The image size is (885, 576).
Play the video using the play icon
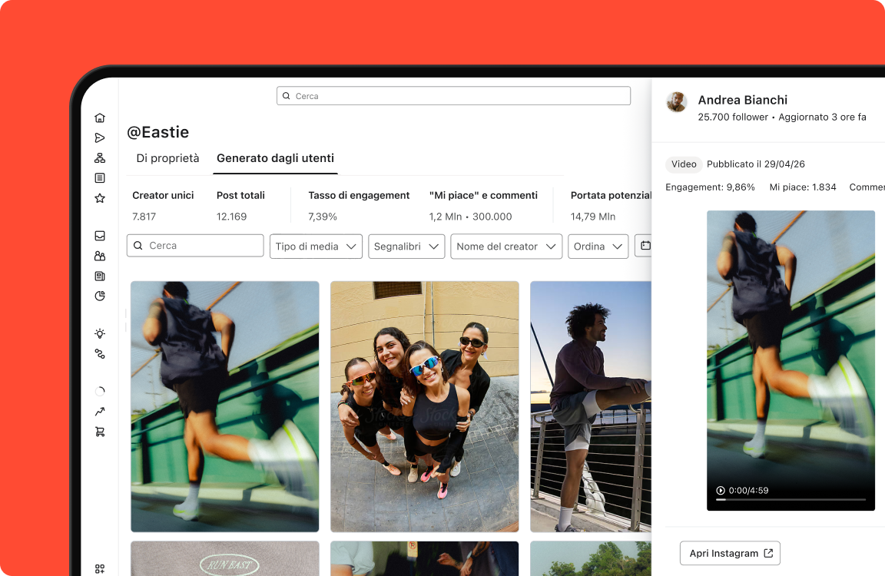(x=721, y=490)
